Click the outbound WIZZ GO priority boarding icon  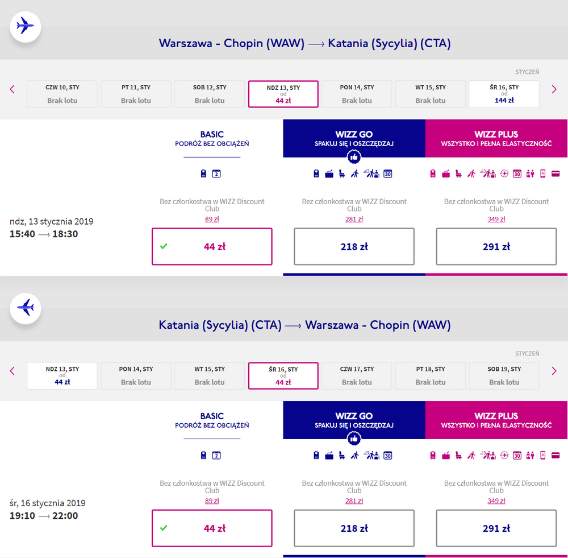click(354, 174)
